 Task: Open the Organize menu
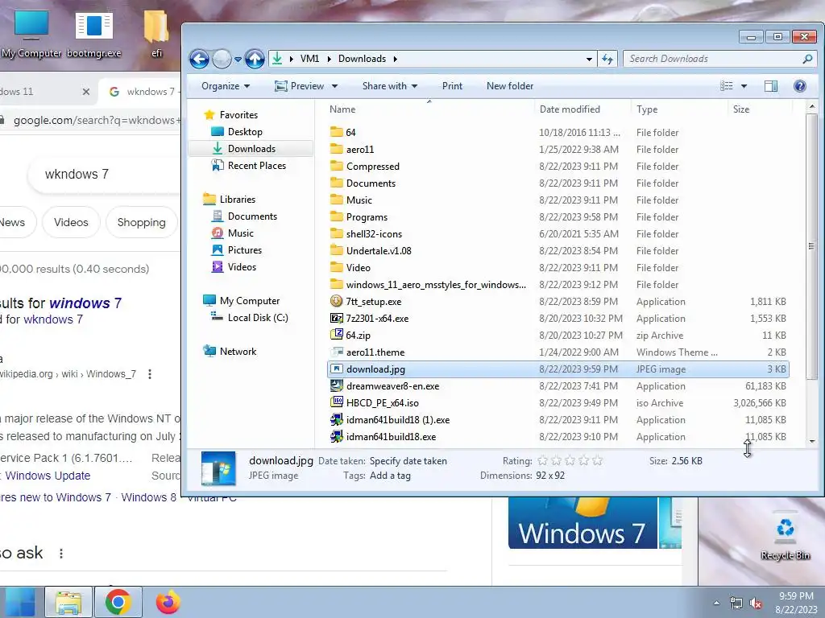[226, 86]
